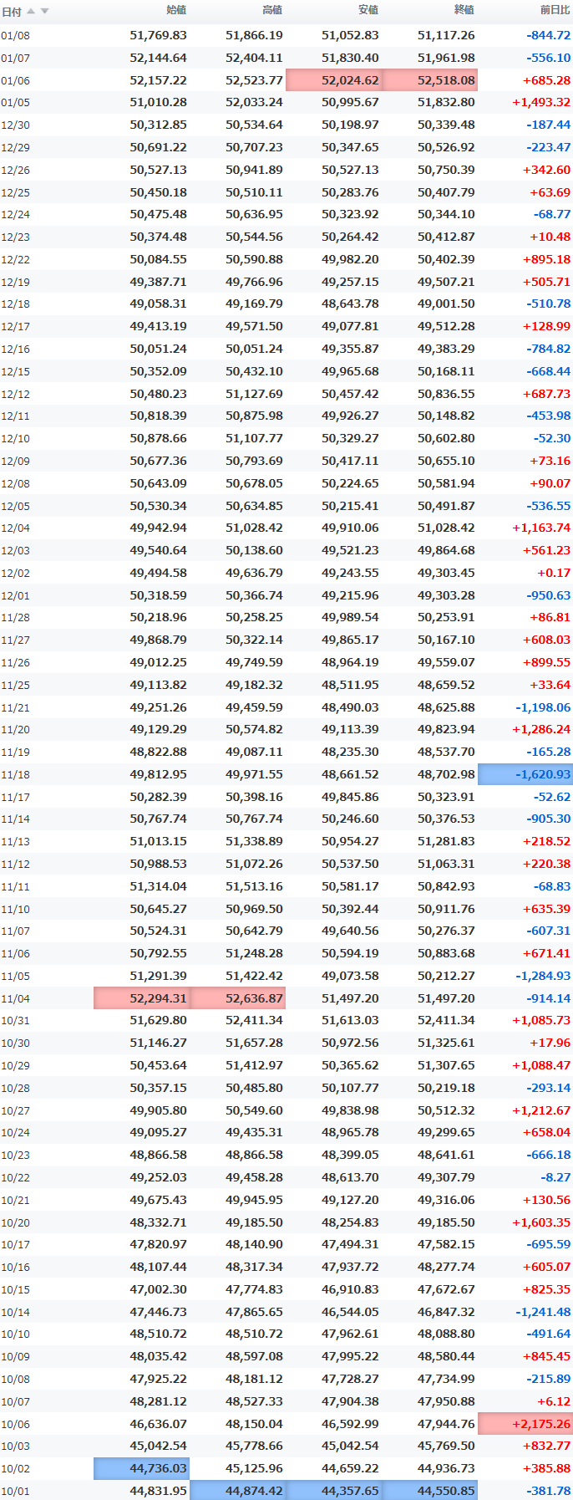This screenshot has height=1500, width=573.
Task: Select the 10/10 date cell
Action: (x=15, y=1334)
